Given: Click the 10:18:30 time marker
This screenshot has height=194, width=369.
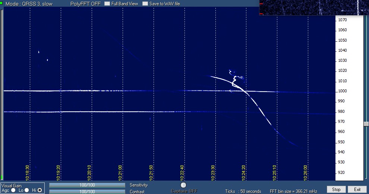Looking at the screenshot, I should click(x=27, y=173).
